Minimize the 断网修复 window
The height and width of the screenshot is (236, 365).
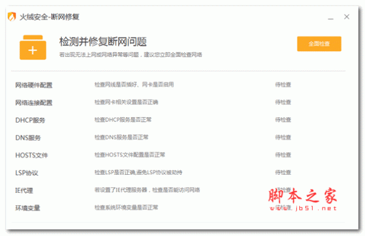[x=330, y=18]
